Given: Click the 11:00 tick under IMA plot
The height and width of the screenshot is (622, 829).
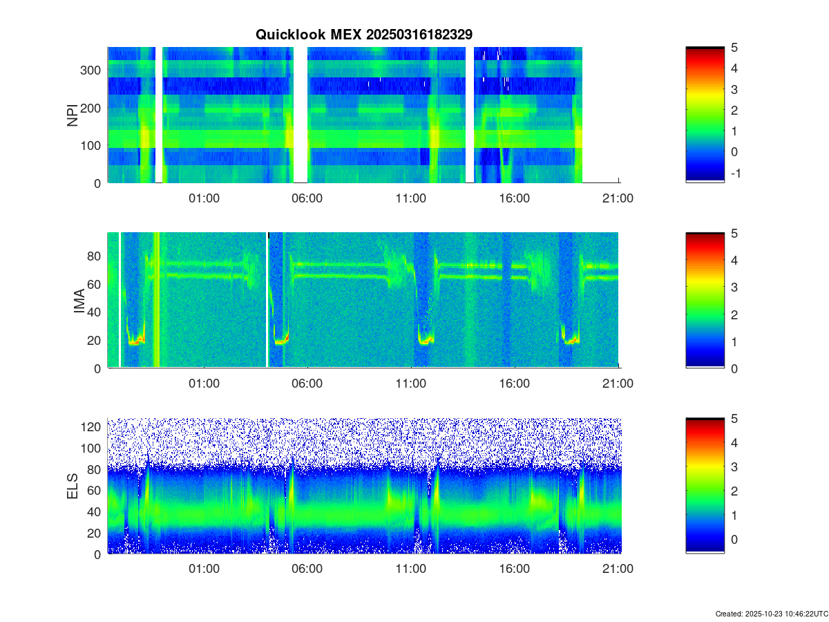Looking at the screenshot, I should [x=410, y=384].
